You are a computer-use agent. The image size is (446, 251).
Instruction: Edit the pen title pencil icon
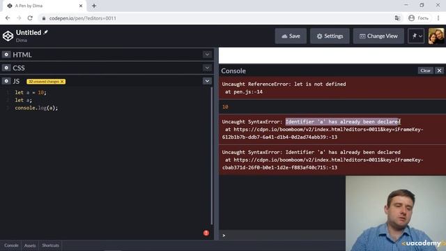(46, 33)
